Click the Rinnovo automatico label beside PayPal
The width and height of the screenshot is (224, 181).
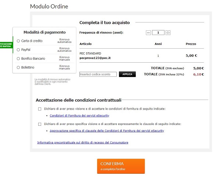click(64, 50)
